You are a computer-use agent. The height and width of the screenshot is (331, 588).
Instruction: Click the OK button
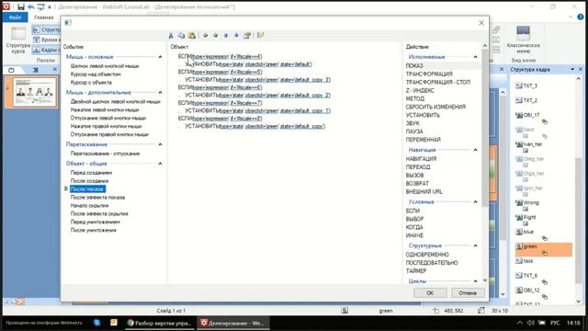tap(430, 293)
